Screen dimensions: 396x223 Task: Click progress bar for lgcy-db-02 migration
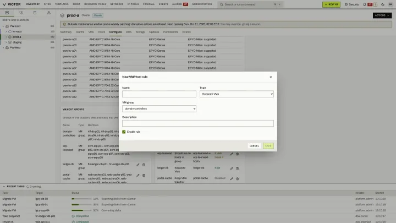[x=81, y=199]
